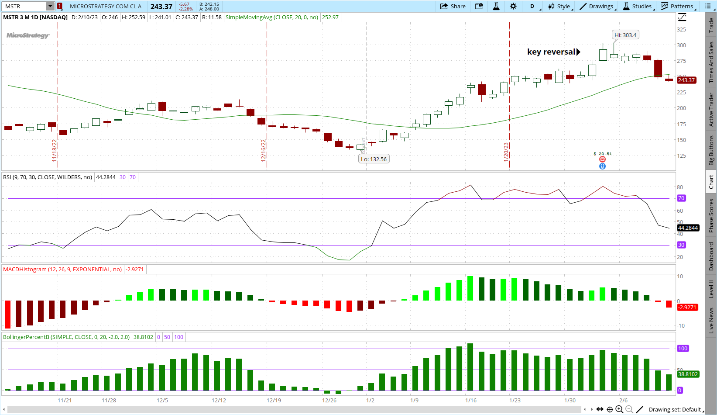Image resolution: width=717 pixels, height=415 pixels.
Task: Click the small scroll-right triangle near zoom tools
Action: 592,409
